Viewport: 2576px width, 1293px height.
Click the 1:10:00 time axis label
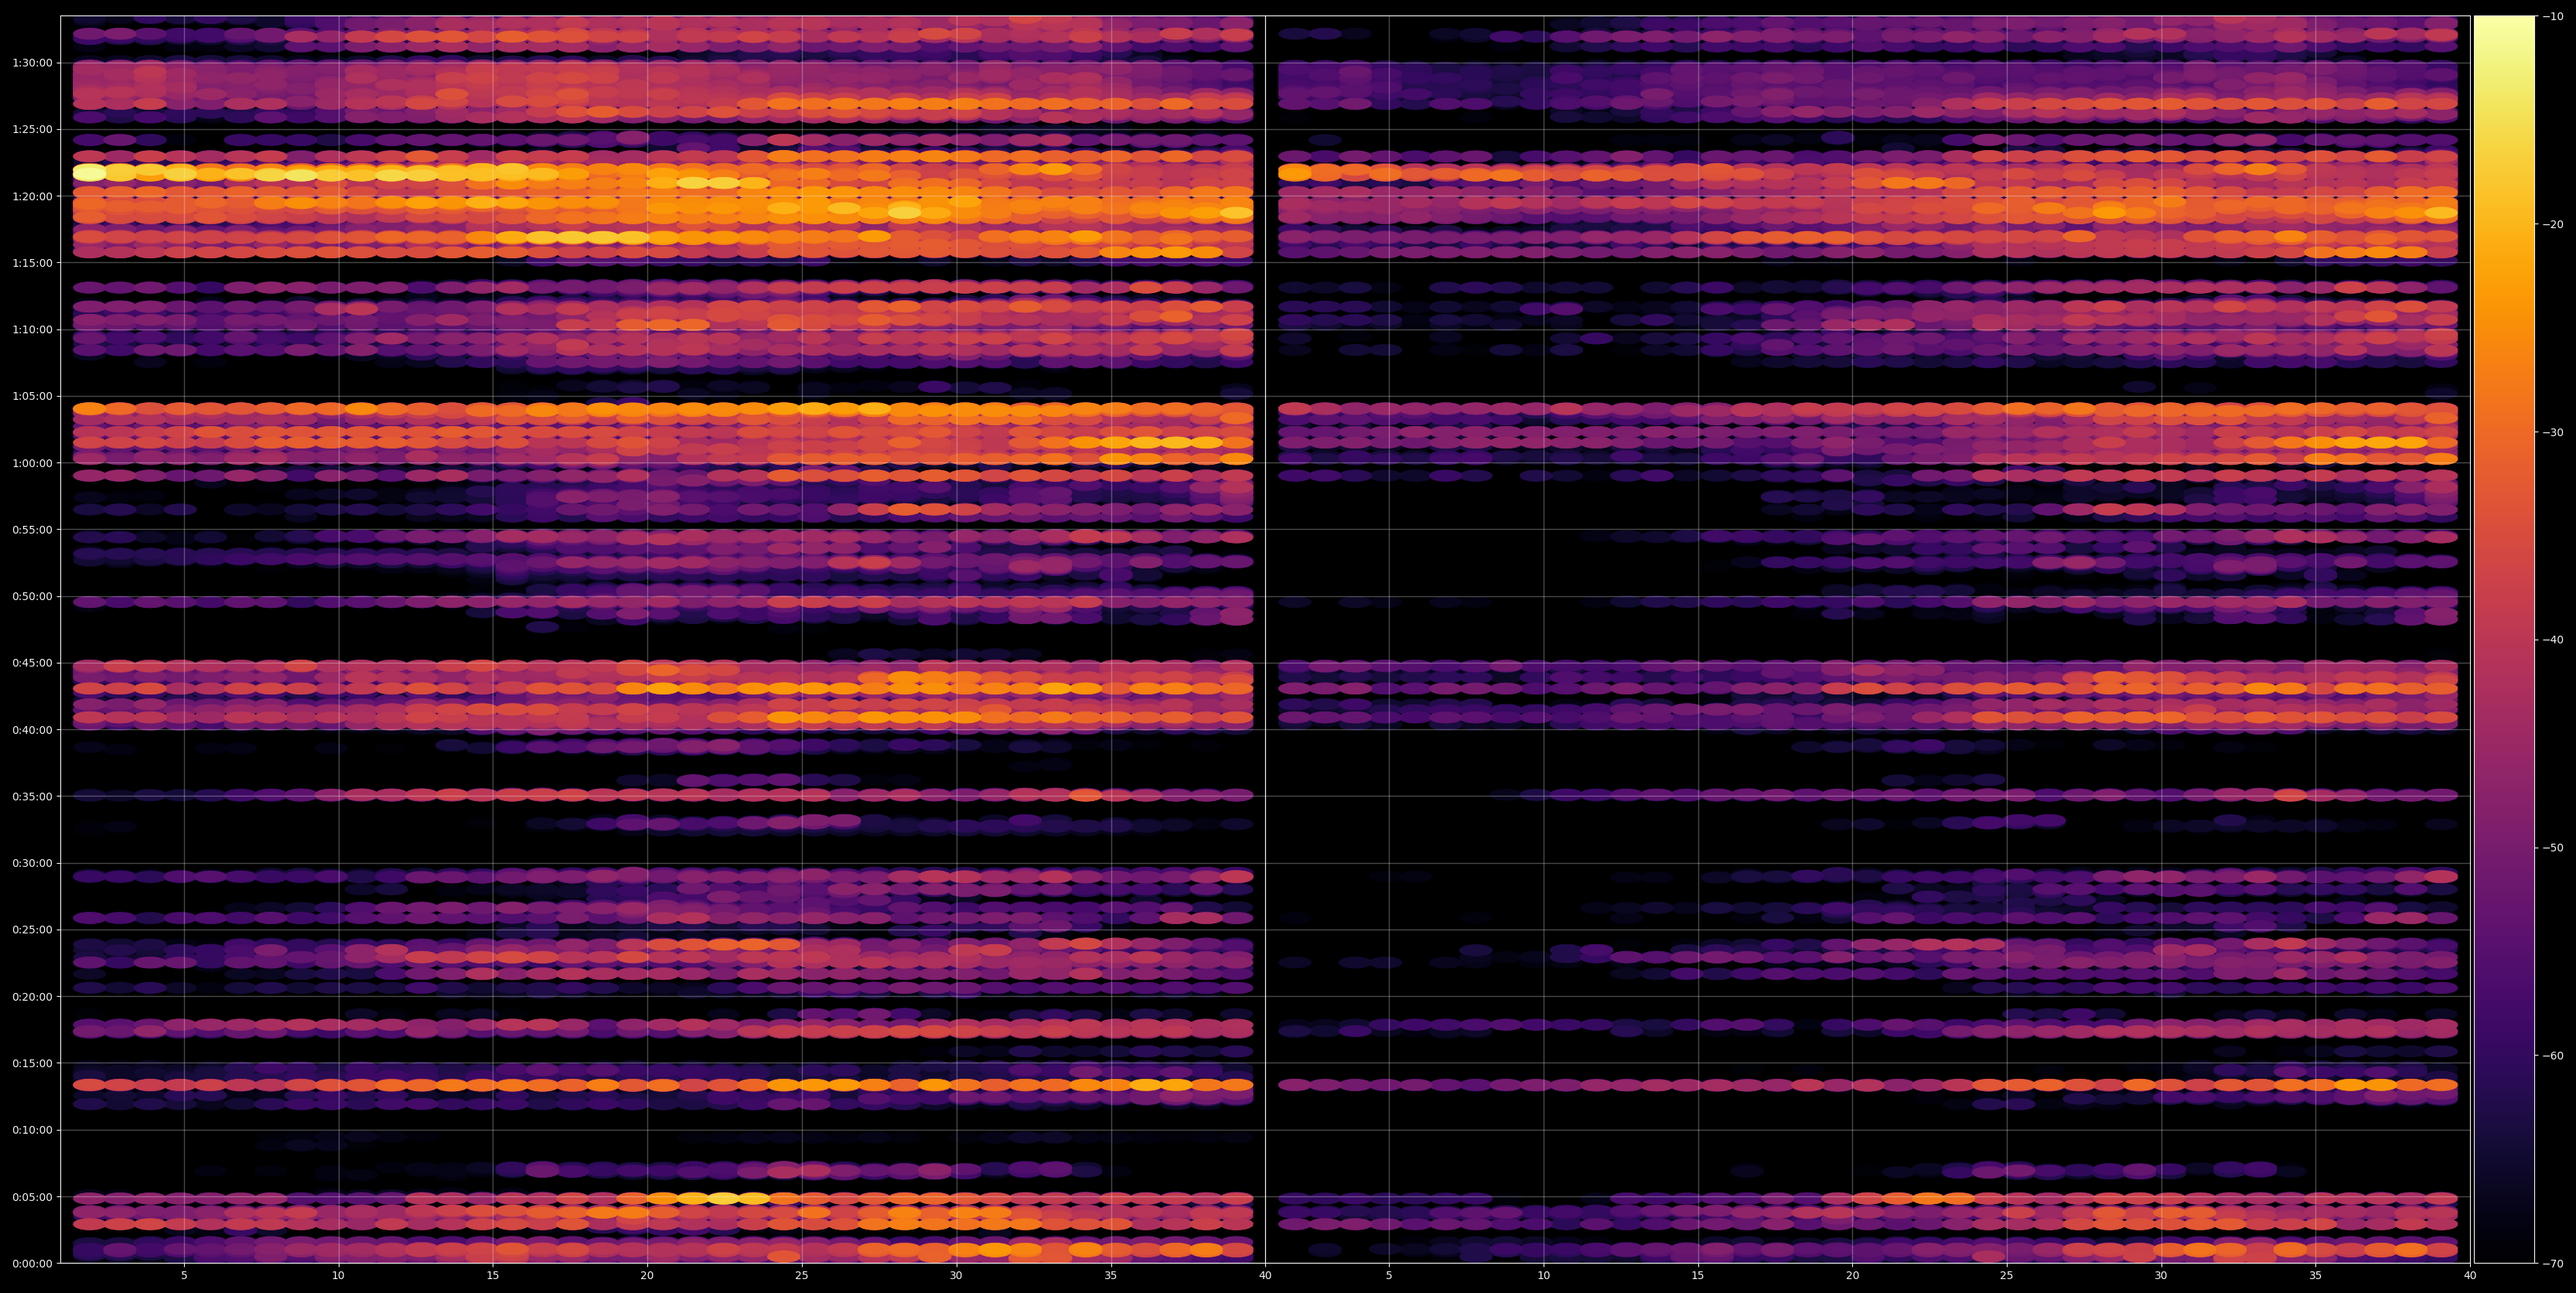click(x=32, y=330)
